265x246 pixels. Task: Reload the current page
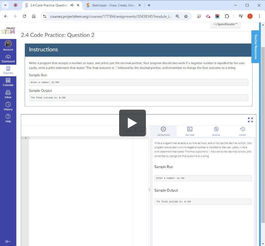coord(24,16)
